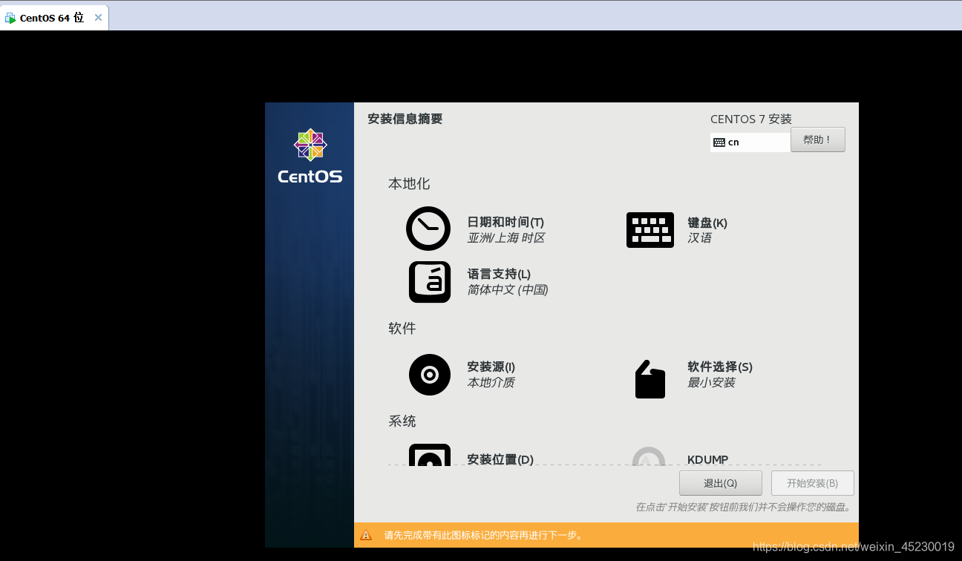Click the keyboard layout icon

coord(650,230)
